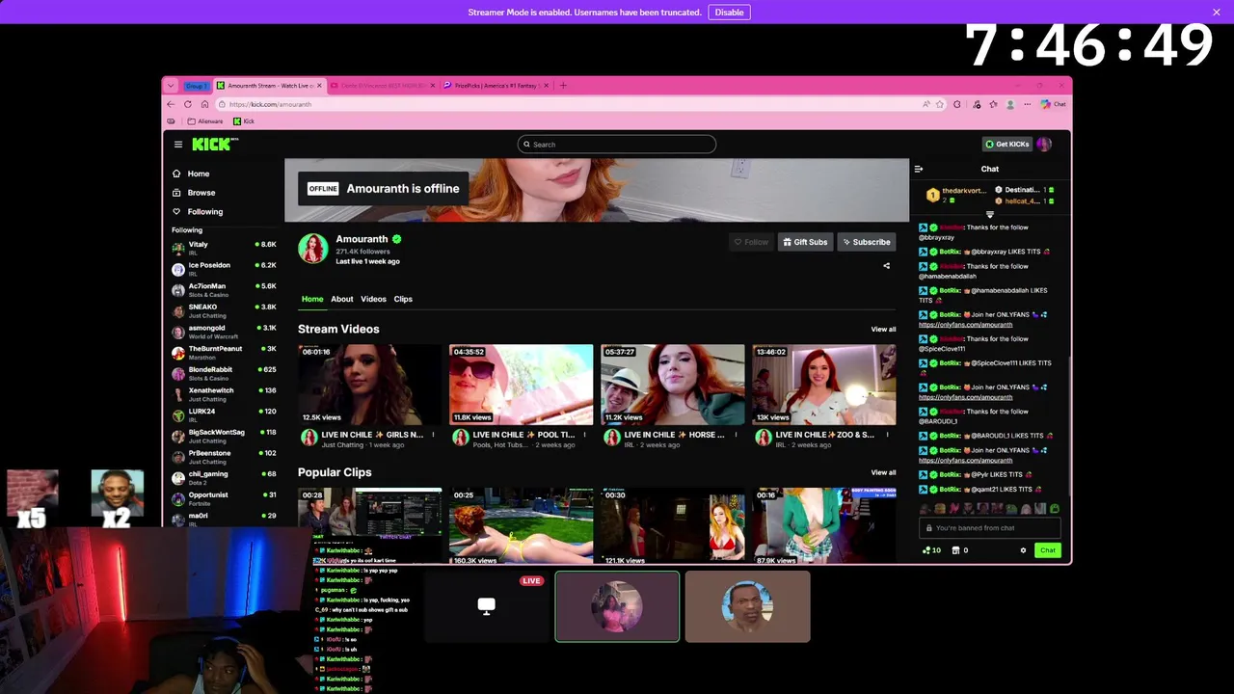This screenshot has height=694, width=1234.
Task: Open the 06:01:16 stream video thumbnail
Action: point(369,385)
